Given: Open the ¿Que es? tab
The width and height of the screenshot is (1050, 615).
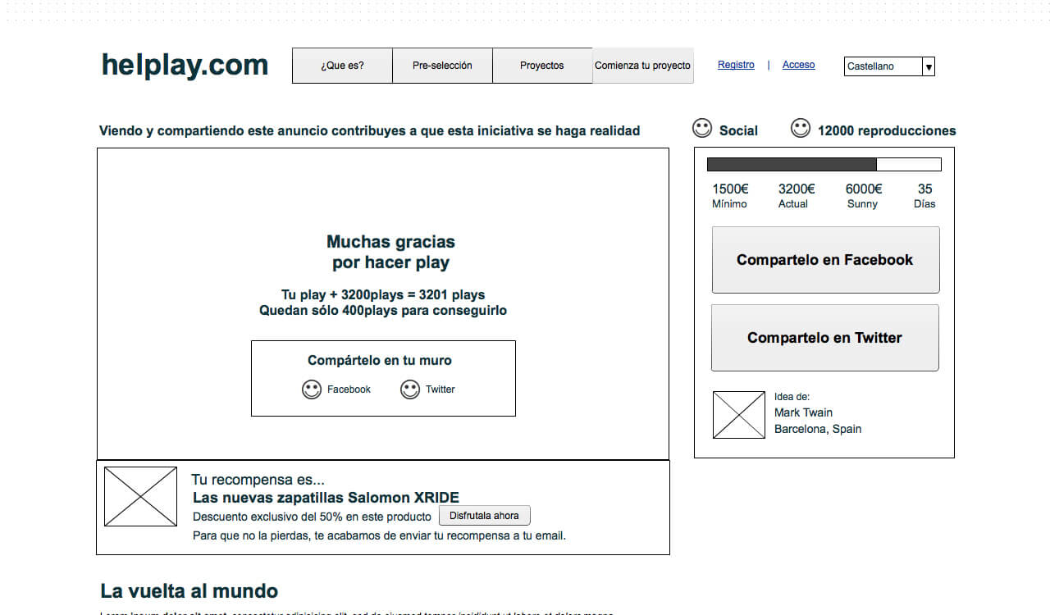Looking at the screenshot, I should click(342, 66).
